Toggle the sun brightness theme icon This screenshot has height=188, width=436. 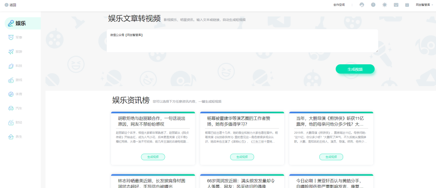tap(384, 5)
